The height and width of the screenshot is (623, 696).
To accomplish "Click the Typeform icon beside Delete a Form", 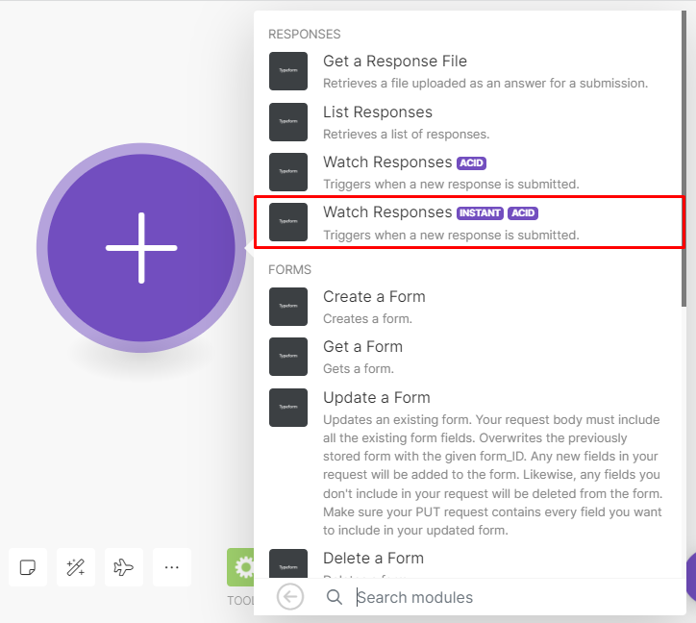I will pyautogui.click(x=288, y=563).
